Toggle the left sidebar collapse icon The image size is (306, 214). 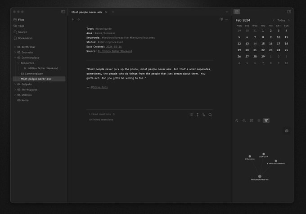[x=63, y=12]
